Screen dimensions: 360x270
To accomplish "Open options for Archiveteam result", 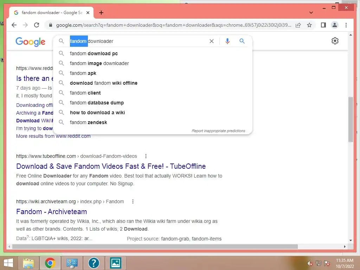I will click(x=133, y=201).
